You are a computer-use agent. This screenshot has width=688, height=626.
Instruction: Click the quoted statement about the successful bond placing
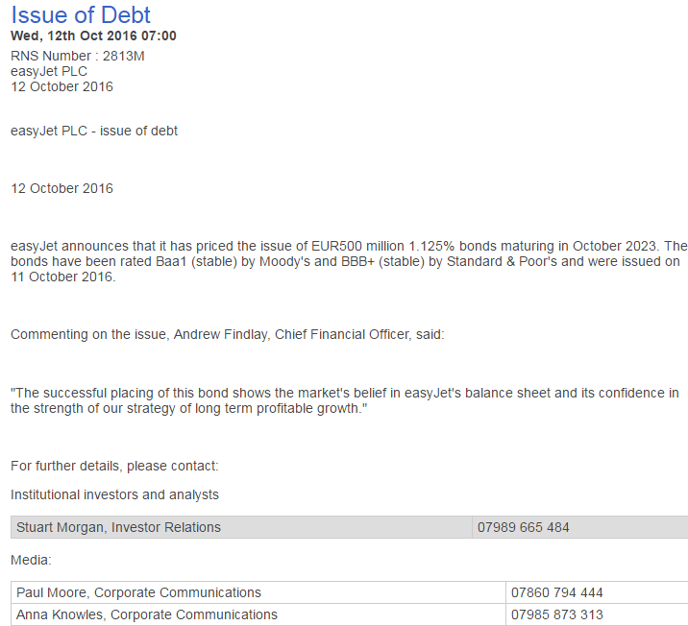344,400
